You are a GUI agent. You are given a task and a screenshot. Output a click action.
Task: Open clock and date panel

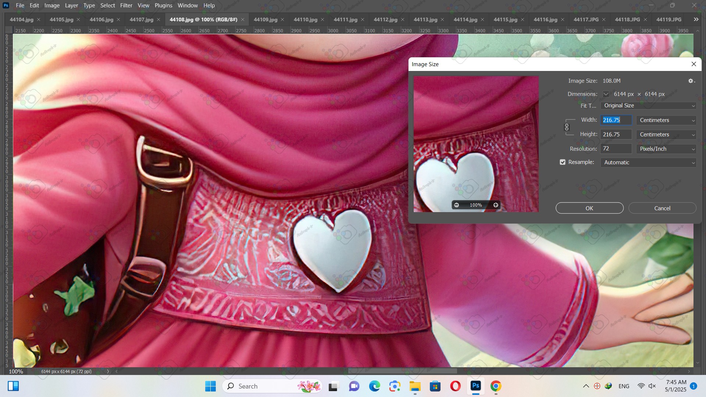[x=676, y=386]
